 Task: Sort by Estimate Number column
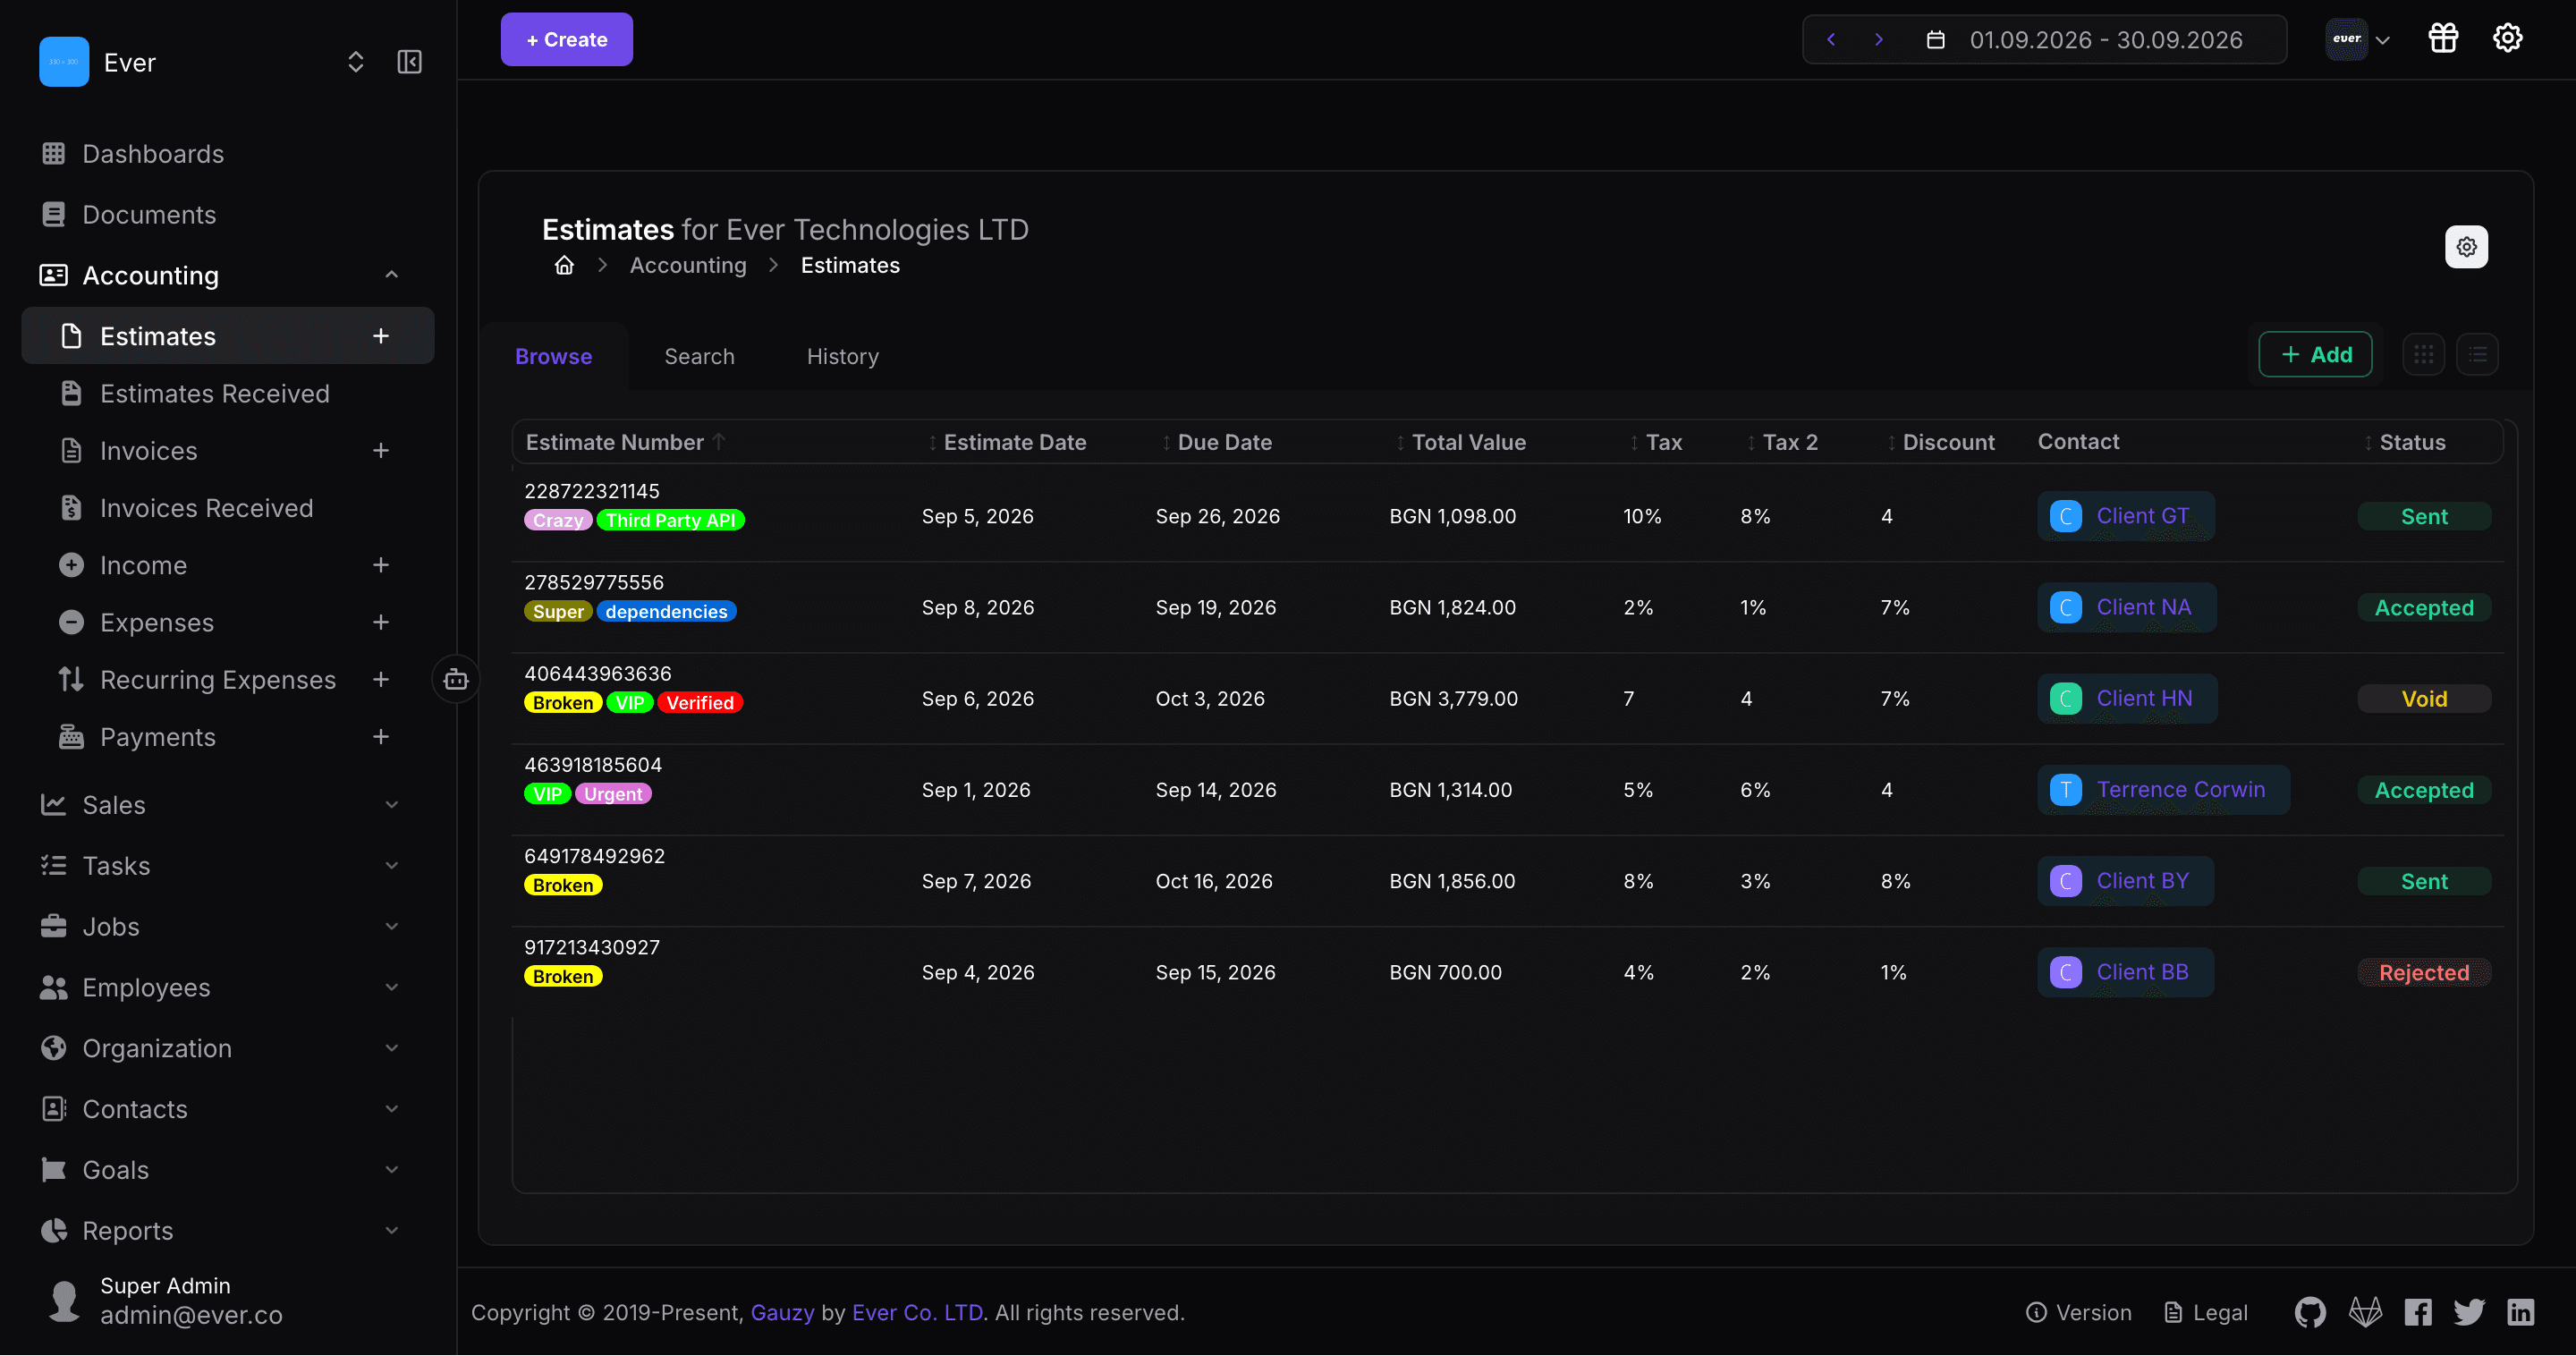point(614,442)
